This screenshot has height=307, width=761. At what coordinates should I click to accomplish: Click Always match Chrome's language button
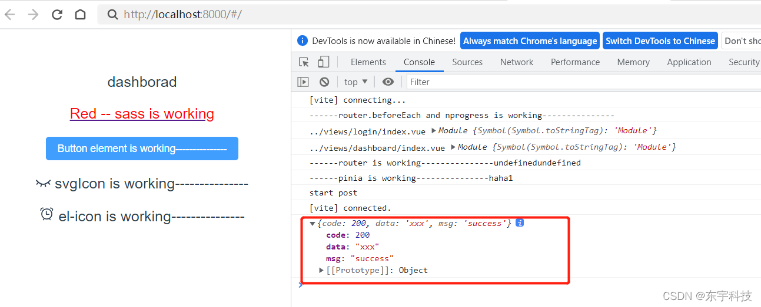coord(530,41)
